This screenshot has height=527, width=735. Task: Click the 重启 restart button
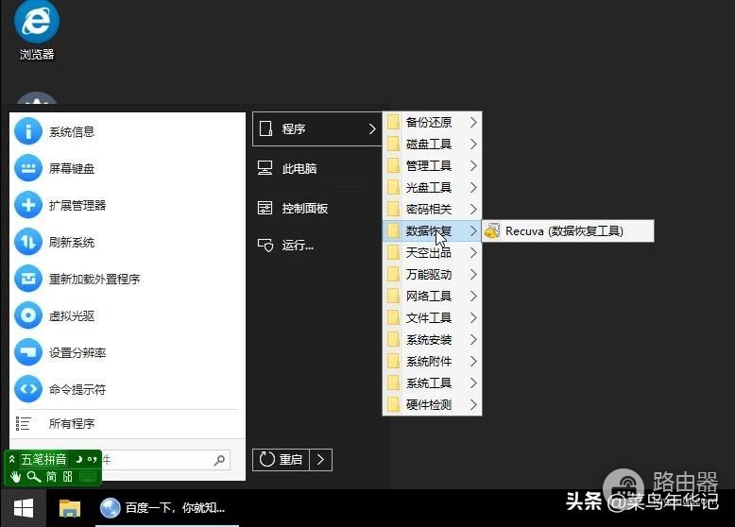pyautogui.click(x=282, y=460)
